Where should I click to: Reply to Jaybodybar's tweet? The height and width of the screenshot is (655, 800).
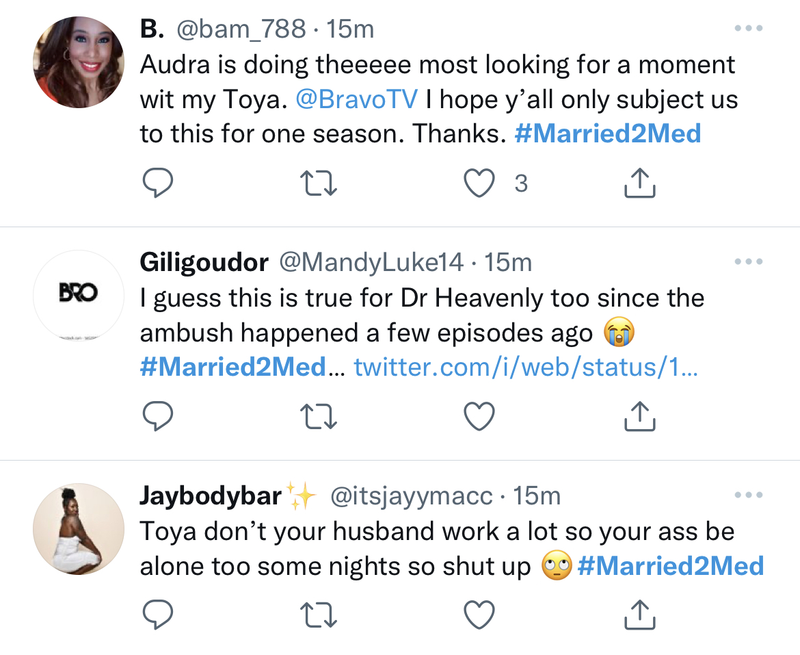tap(158, 614)
